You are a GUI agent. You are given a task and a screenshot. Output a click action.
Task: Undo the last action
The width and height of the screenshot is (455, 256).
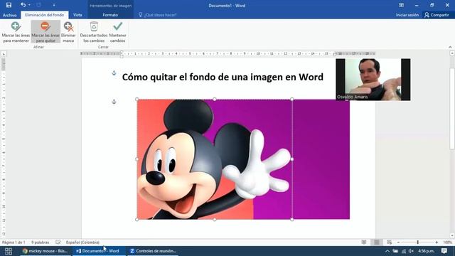[x=23, y=5]
